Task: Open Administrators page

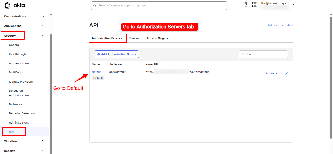Action: click(19, 122)
